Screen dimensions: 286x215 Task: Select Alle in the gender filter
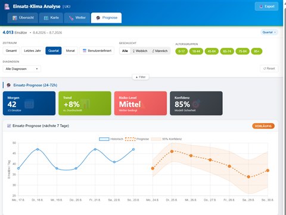[125, 51]
